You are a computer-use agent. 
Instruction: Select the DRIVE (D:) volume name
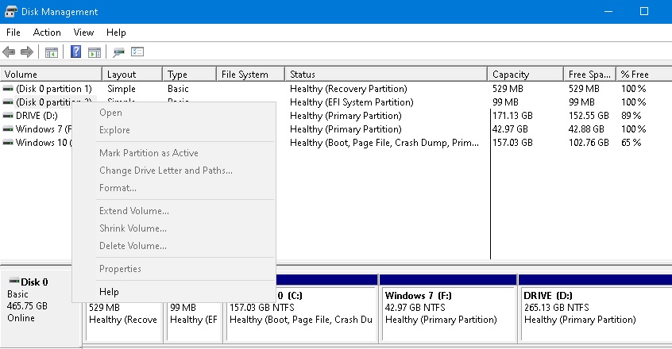37,116
